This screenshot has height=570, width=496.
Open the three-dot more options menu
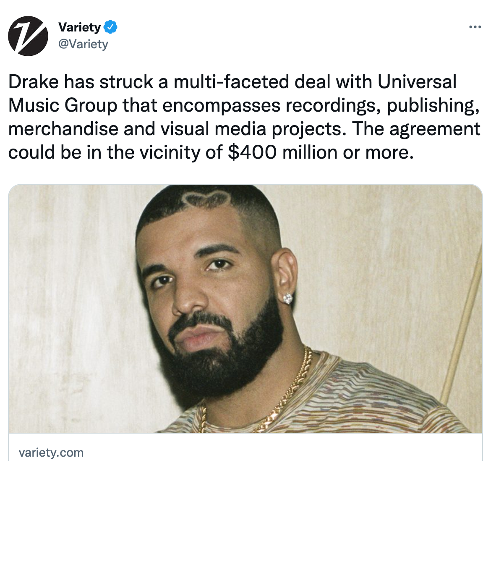pyautogui.click(x=475, y=27)
